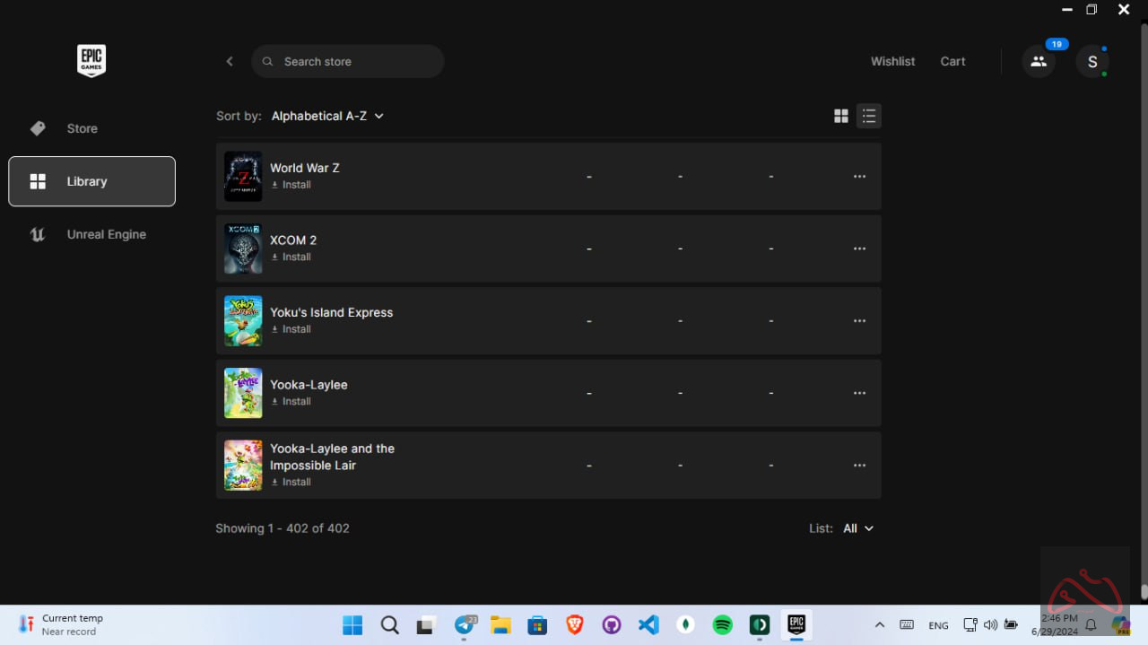Switch library to list view
Image resolution: width=1148 pixels, height=645 pixels.
click(868, 116)
